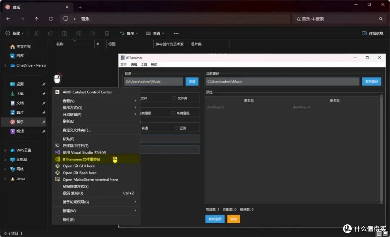Click the Explorer back arrow
Screen dimensions: 390x237
[x=8, y=19]
